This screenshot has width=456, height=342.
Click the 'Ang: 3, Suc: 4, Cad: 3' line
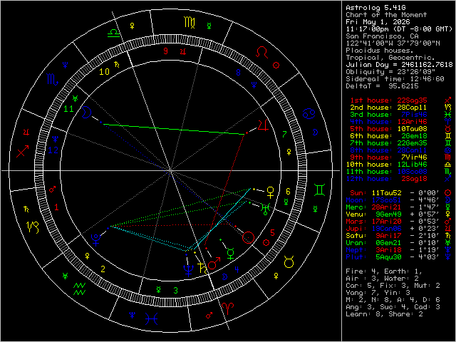coord(393,307)
